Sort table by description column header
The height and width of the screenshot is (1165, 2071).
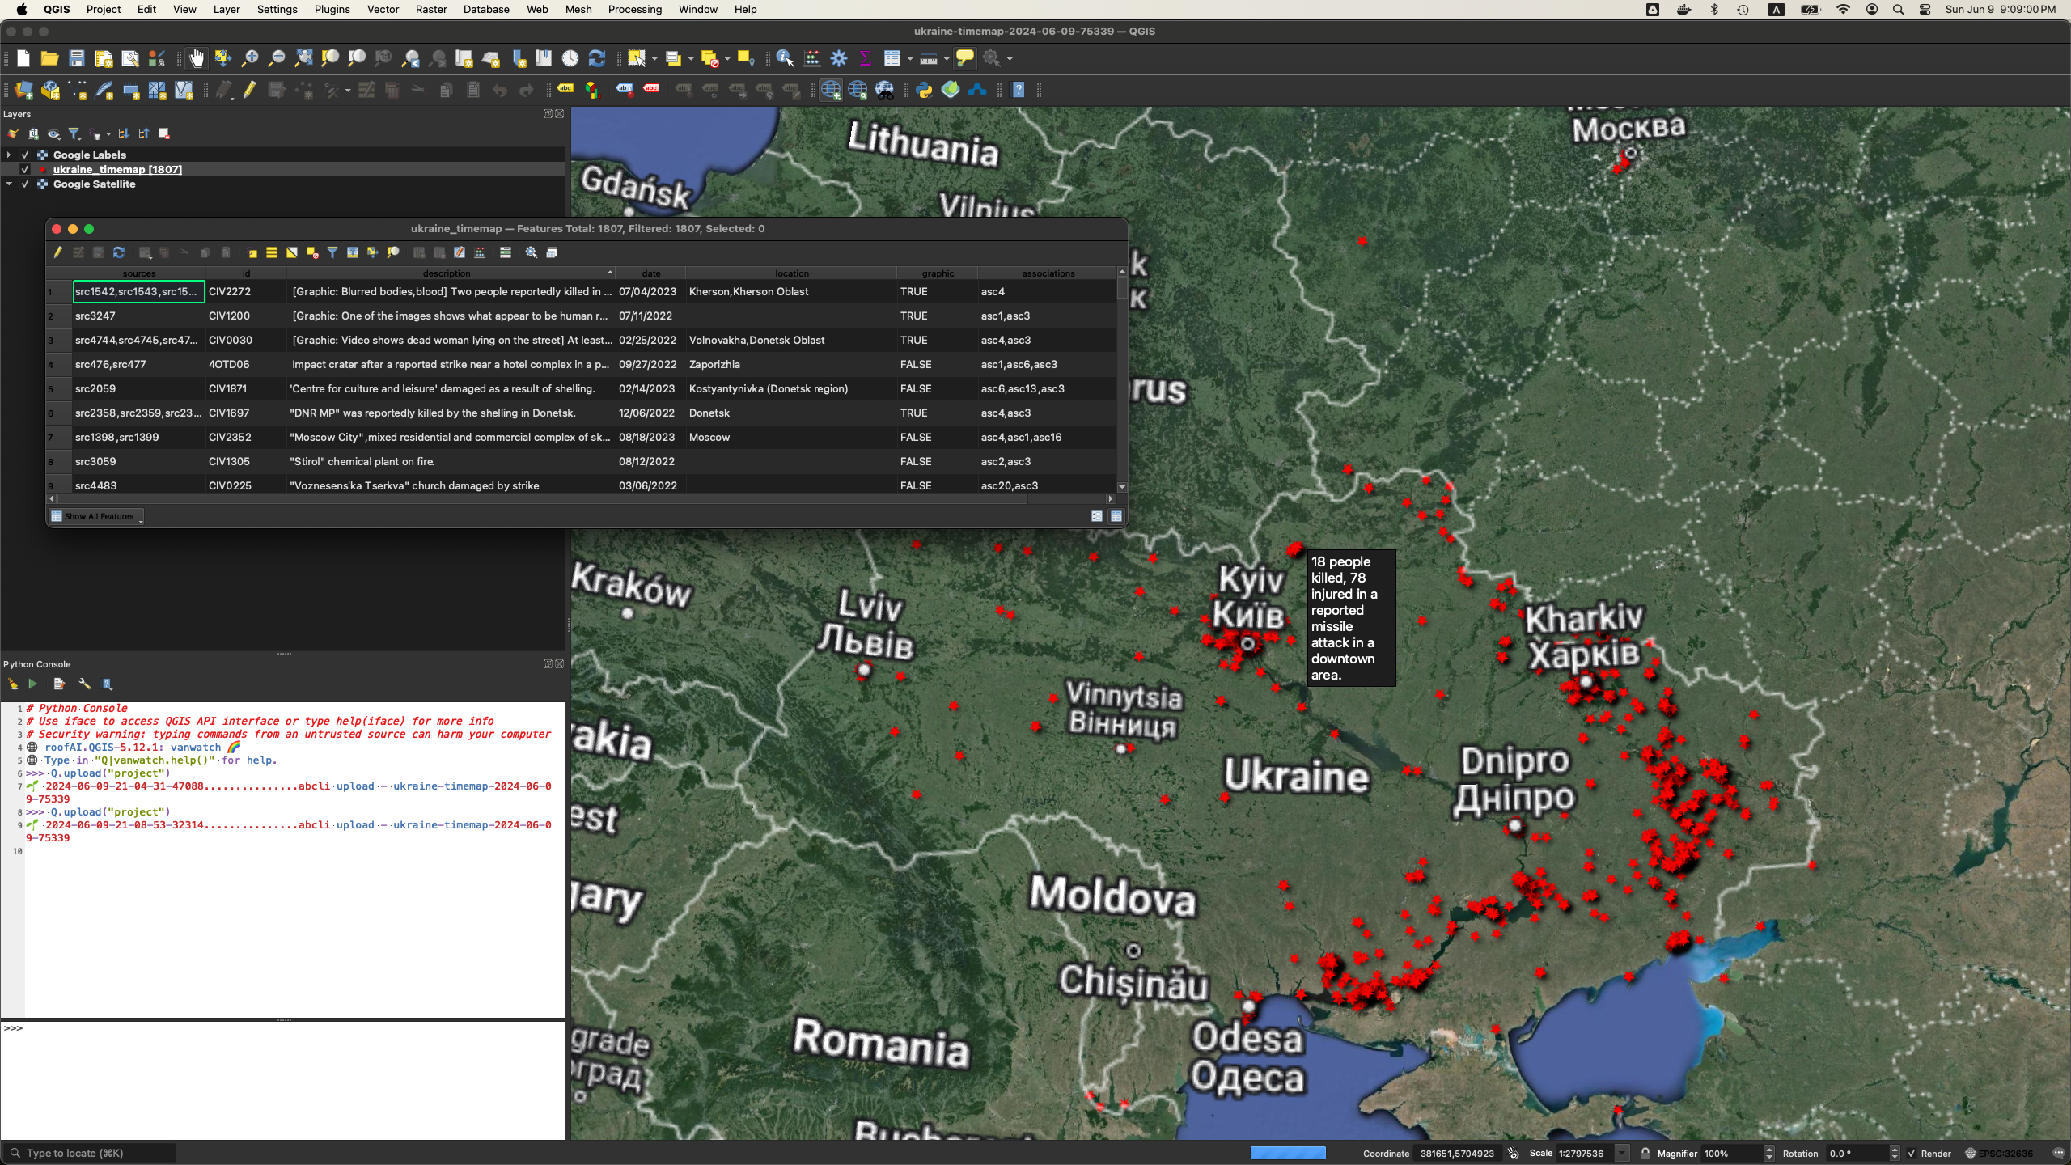[447, 273]
